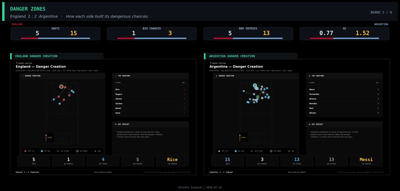
Task: Click Argentina's Top Creator card showing Messi
Action: click(366, 161)
